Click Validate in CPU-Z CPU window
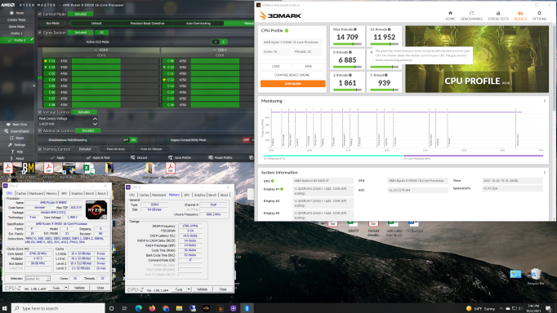Image resolution: width=557 pixels, height=313 pixels. (x=79, y=288)
